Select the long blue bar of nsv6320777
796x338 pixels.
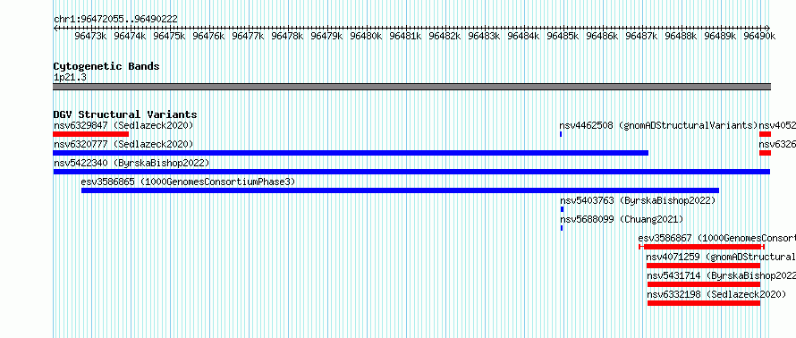tap(351, 153)
